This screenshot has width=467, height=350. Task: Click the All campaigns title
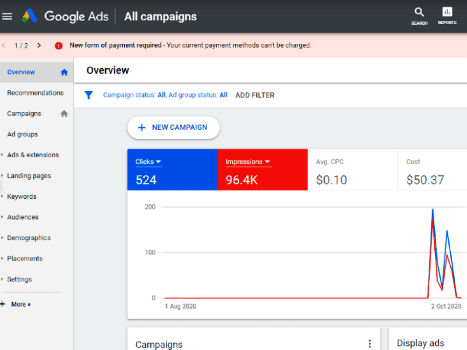[x=161, y=16]
